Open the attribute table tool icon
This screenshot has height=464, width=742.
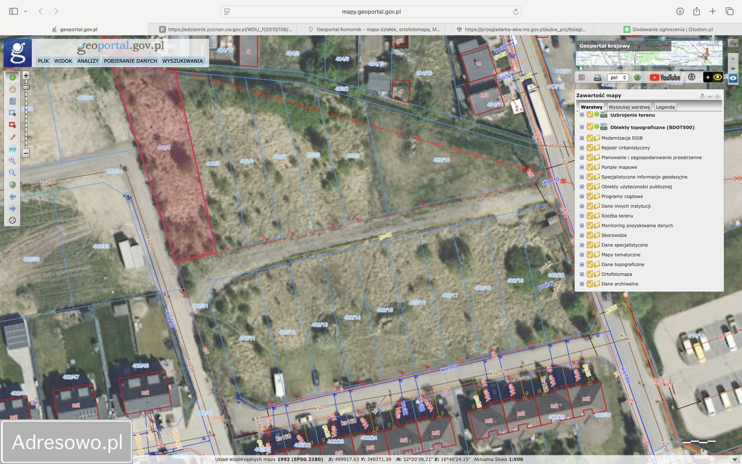click(x=12, y=101)
